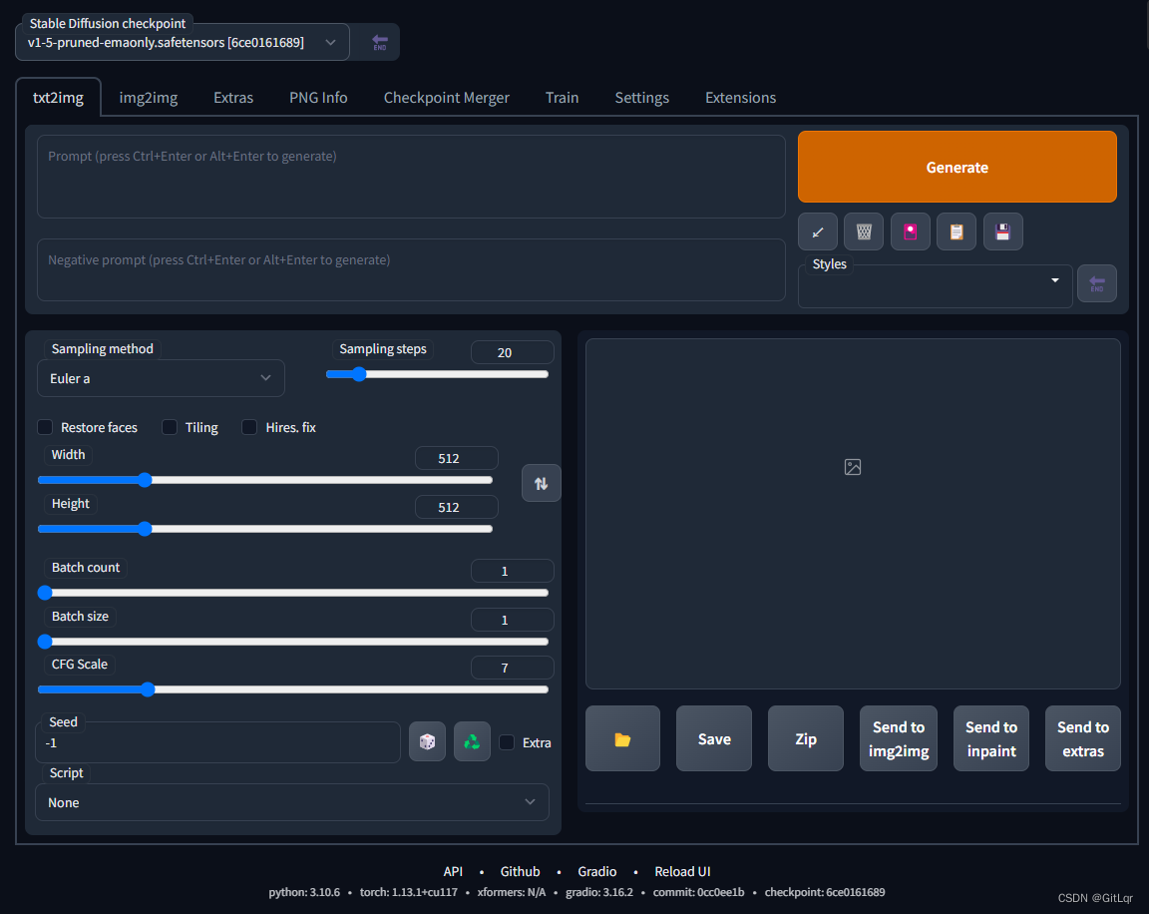1149x914 pixels.
Task: Open the Settings tab
Action: pos(642,98)
